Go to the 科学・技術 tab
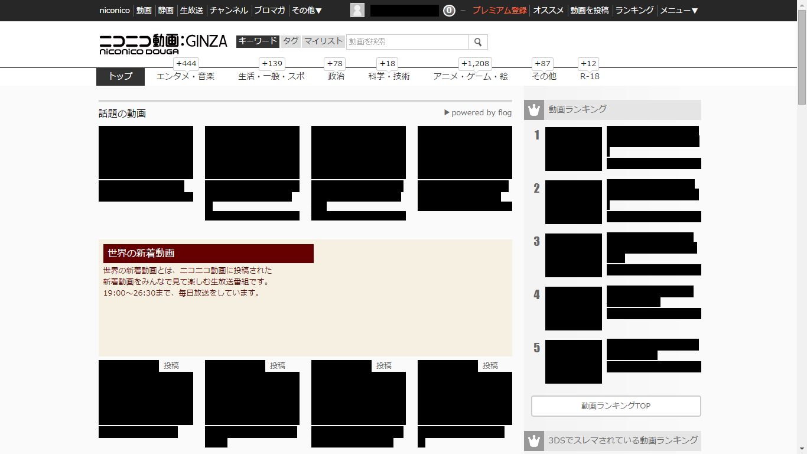The image size is (807, 454). [x=389, y=77]
